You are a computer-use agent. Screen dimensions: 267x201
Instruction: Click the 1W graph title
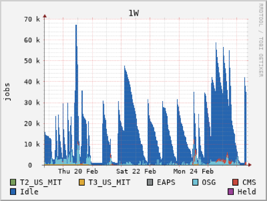tap(134, 13)
